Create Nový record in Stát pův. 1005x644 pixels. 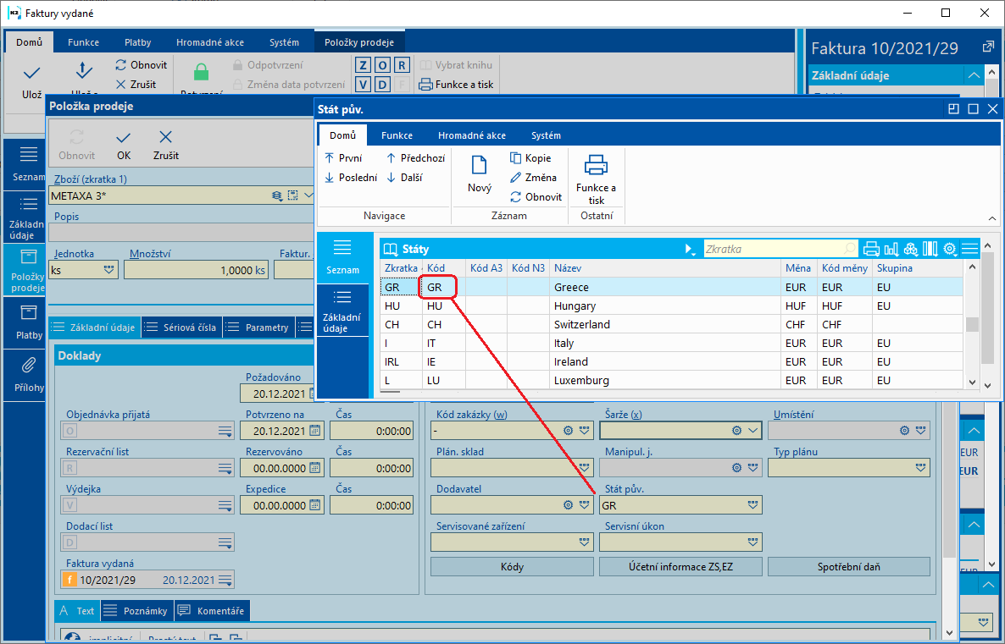(480, 174)
